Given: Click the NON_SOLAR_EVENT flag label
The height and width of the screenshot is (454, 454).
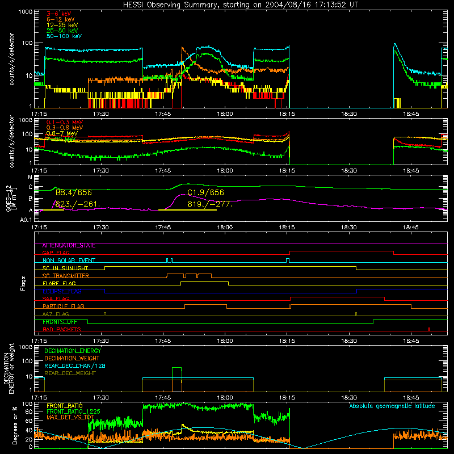Looking at the screenshot, I should coord(69,260).
